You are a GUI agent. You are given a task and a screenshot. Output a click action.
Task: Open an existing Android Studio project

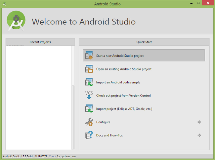(x=144, y=69)
